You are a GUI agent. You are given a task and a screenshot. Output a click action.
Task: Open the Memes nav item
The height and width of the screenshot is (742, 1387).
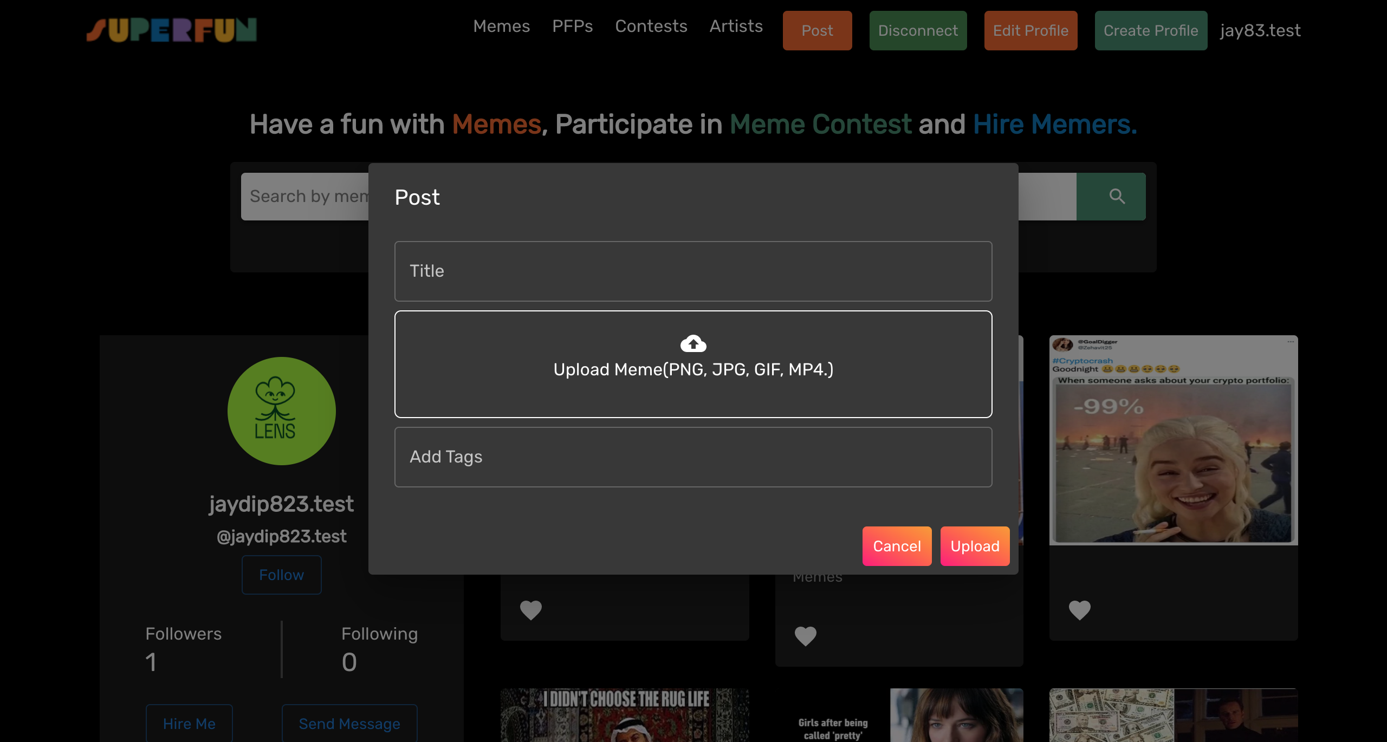(x=501, y=26)
